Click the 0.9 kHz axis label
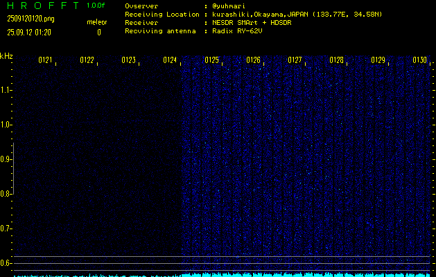The image size is (436, 277). (5, 159)
